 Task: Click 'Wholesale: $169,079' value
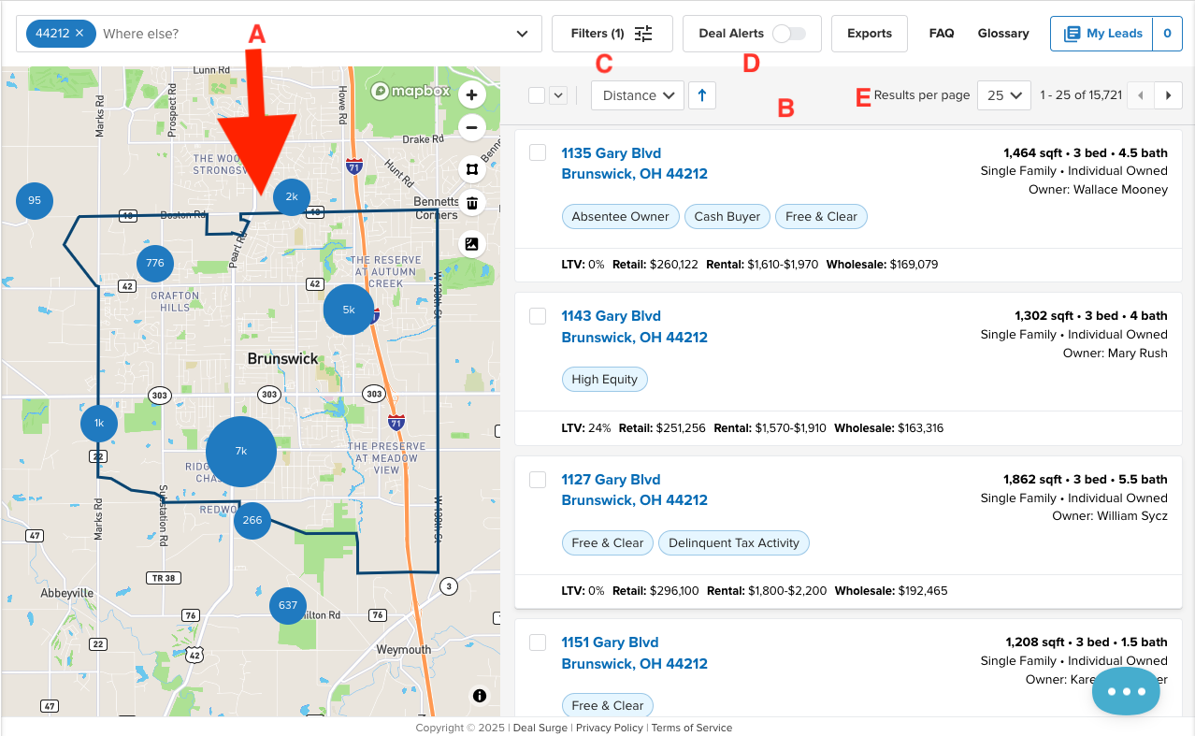tap(882, 265)
